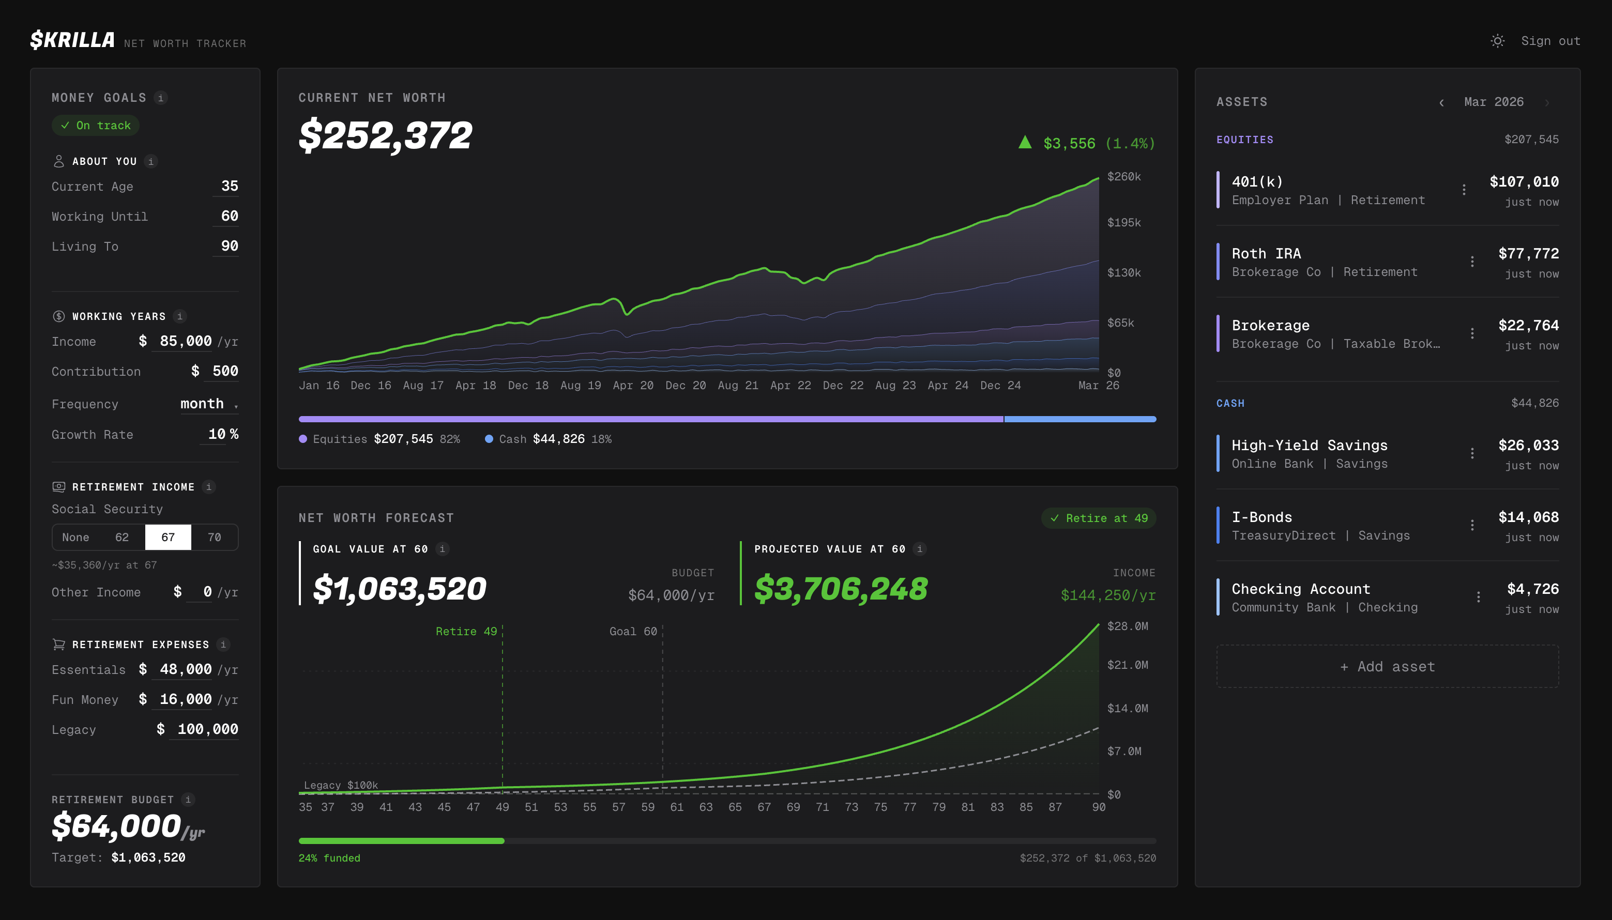The width and height of the screenshot is (1612, 920).
Task: Select Social Security age 62
Action: pyautogui.click(x=122, y=537)
